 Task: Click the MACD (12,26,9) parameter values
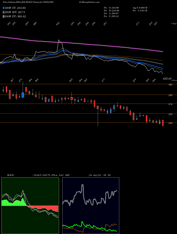pos(48,175)
